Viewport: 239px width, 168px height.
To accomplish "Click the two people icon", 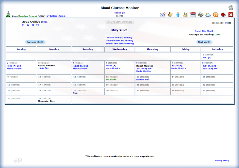I will (x=178, y=15).
